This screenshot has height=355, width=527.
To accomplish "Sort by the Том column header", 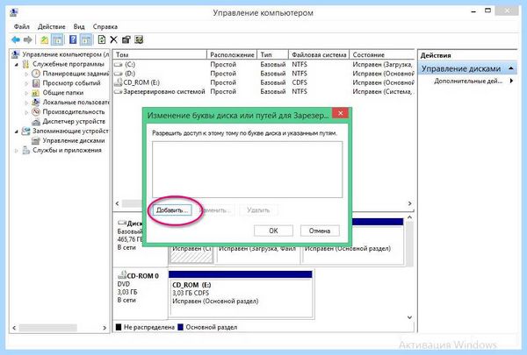I will pos(160,54).
